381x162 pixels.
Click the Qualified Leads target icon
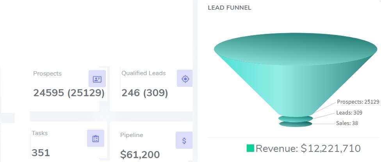[x=185, y=79]
